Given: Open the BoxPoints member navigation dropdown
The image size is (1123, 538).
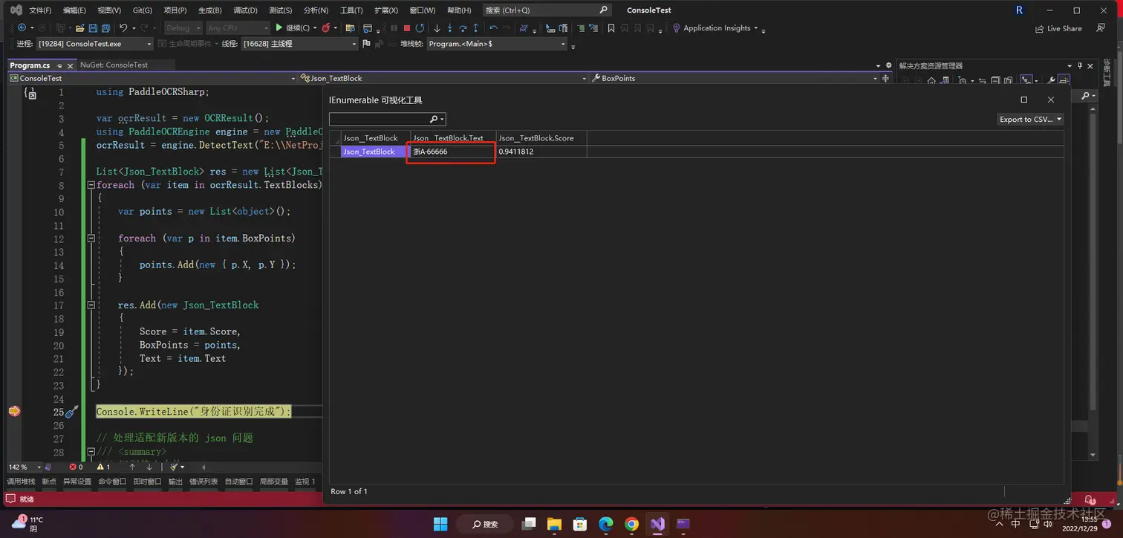Looking at the screenshot, I should 734,78.
